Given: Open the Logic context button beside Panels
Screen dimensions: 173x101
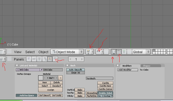Looking at the screenshot, I should click(x=29, y=59).
